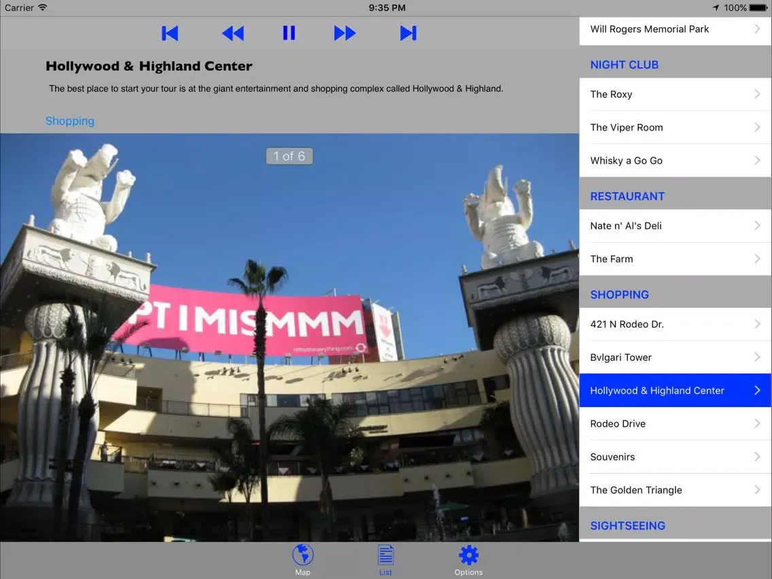Skip to the next track

[408, 33]
